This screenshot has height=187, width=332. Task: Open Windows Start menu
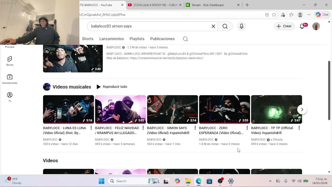101,181
